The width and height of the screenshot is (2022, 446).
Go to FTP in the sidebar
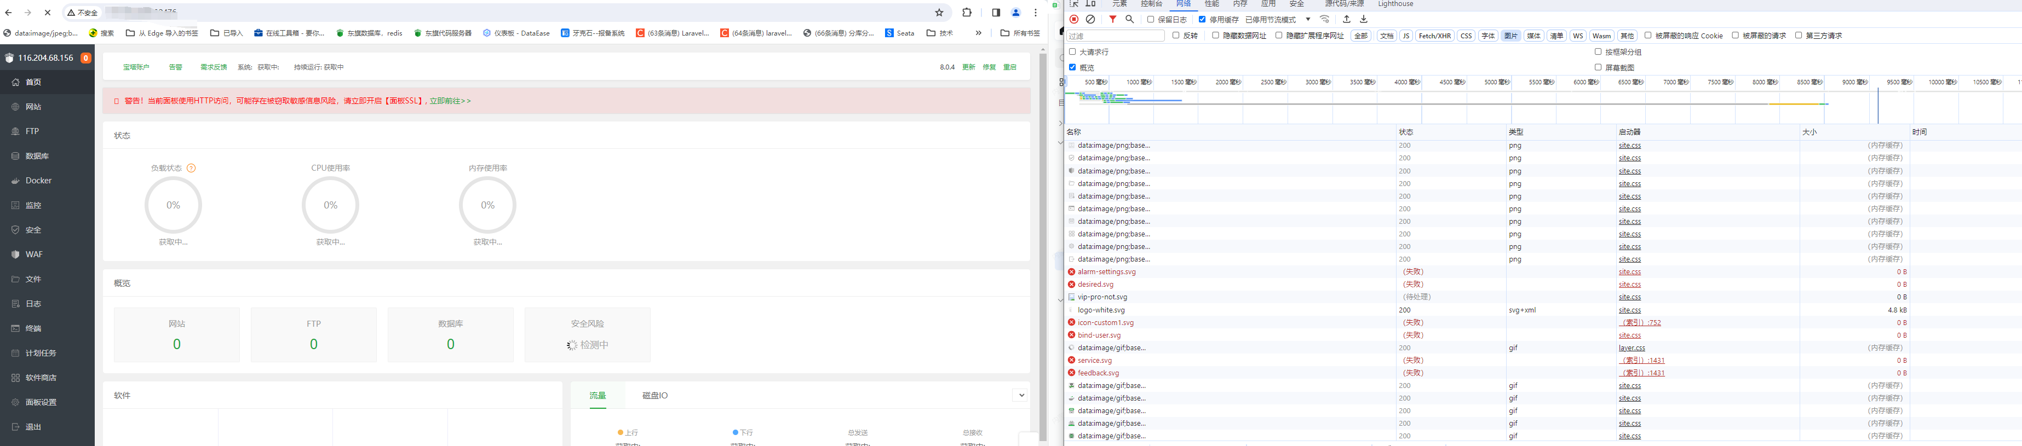pyautogui.click(x=47, y=131)
